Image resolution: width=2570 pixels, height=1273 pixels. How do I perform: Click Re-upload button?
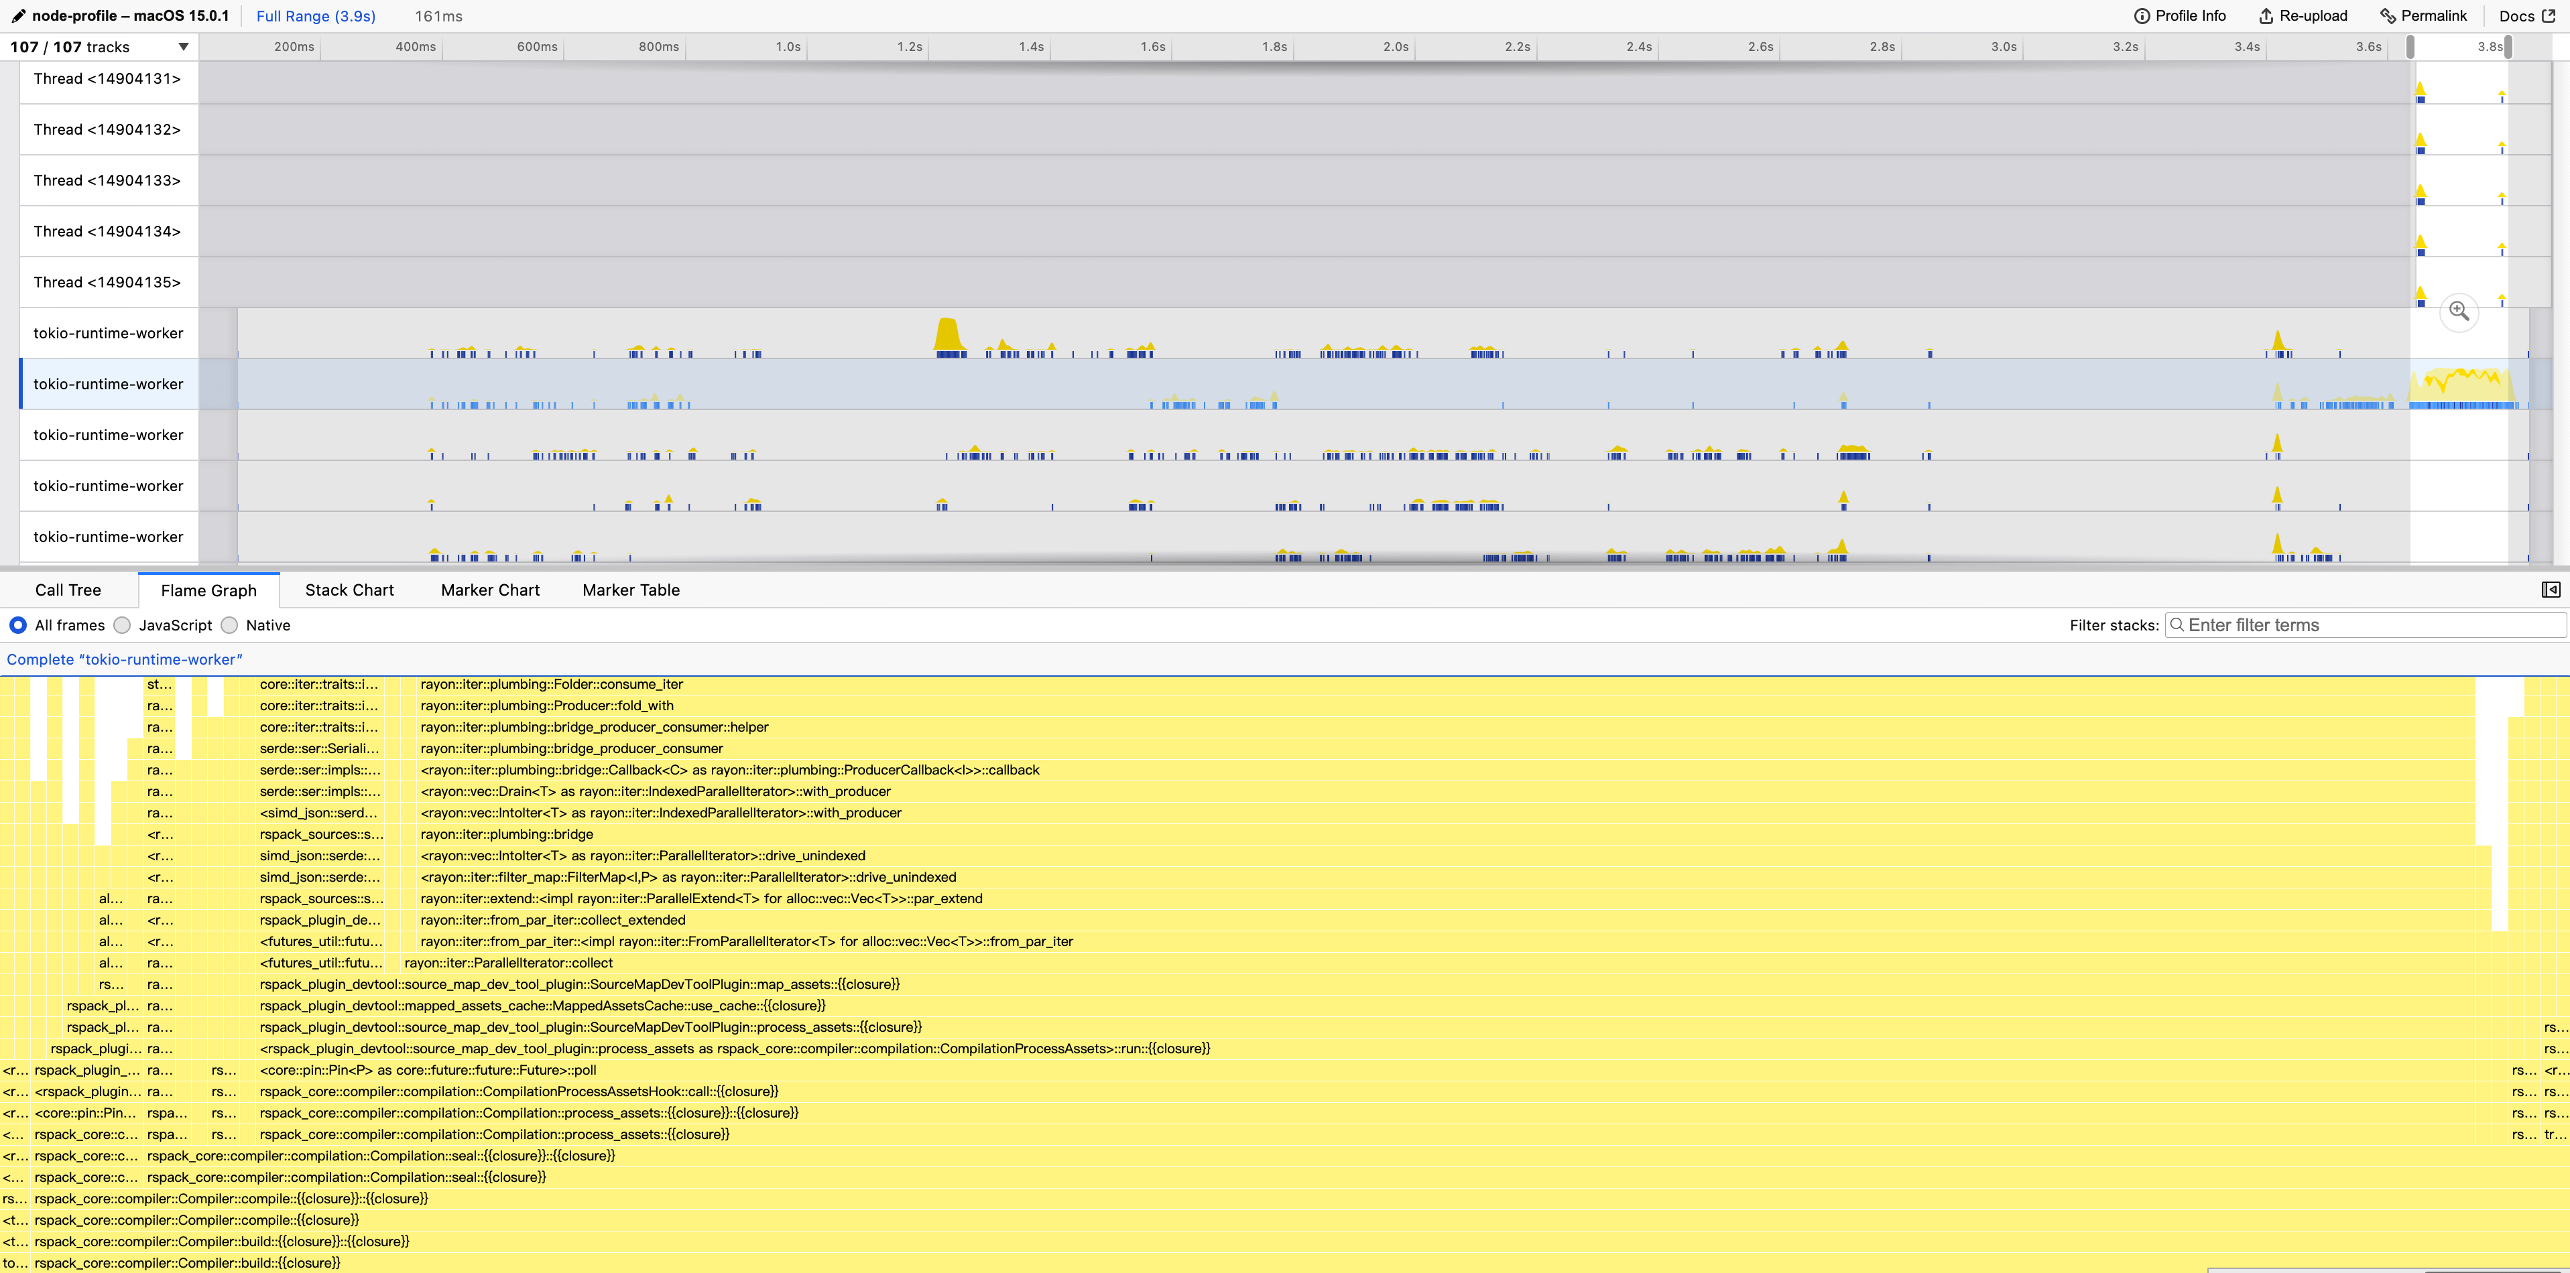[2303, 16]
